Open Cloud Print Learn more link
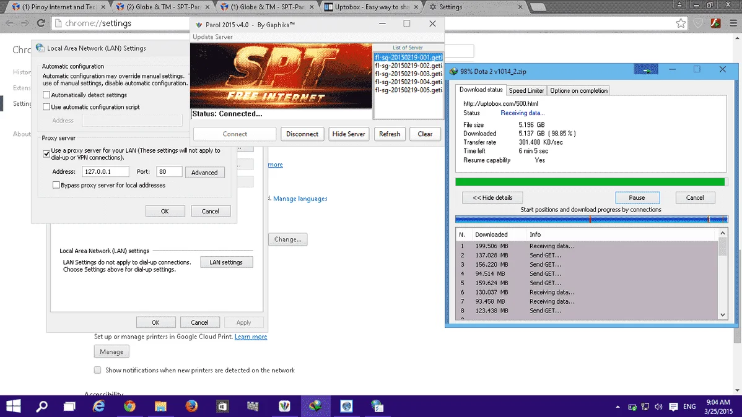Image resolution: width=742 pixels, height=417 pixels. pyautogui.click(x=251, y=337)
